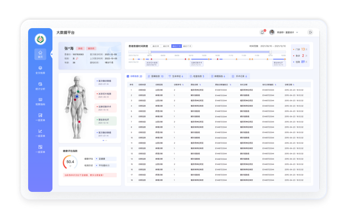Select the first 最近 time range option
This screenshot has height=220, width=348.
tap(156, 46)
